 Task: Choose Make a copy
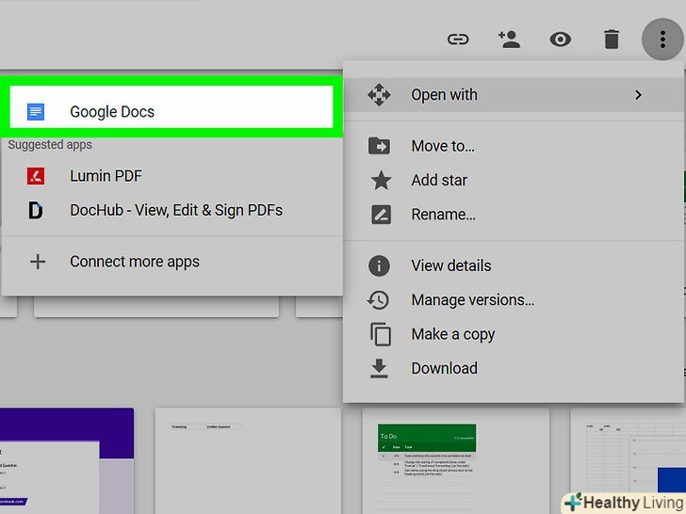coord(514,334)
